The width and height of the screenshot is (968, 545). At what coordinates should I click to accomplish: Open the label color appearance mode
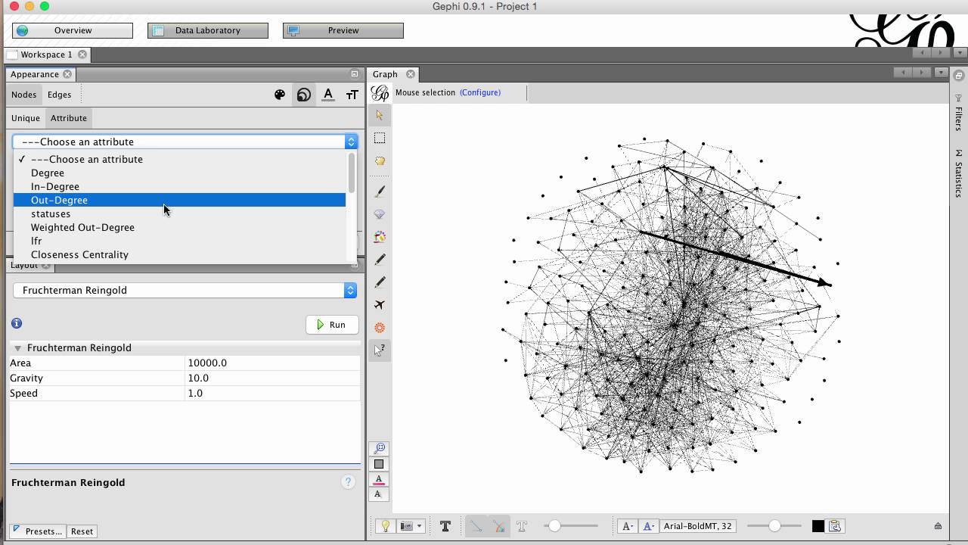(x=328, y=95)
